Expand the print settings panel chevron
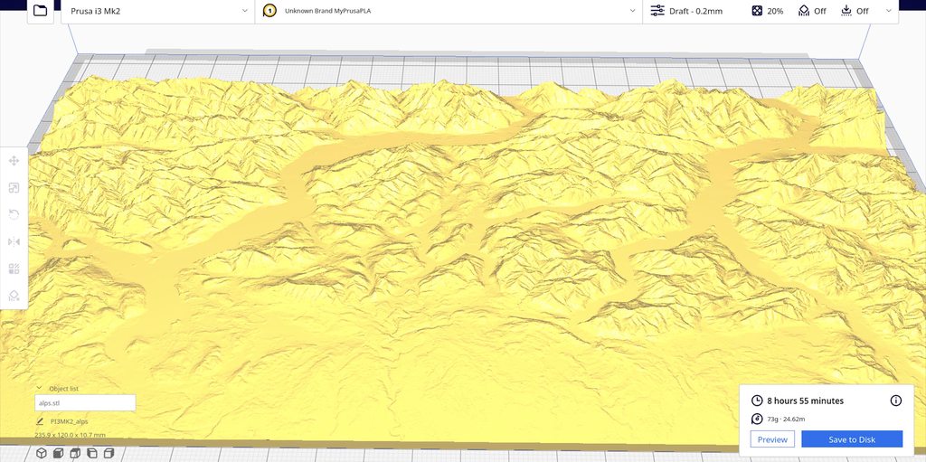Screen dimensions: 926x462 [888, 11]
